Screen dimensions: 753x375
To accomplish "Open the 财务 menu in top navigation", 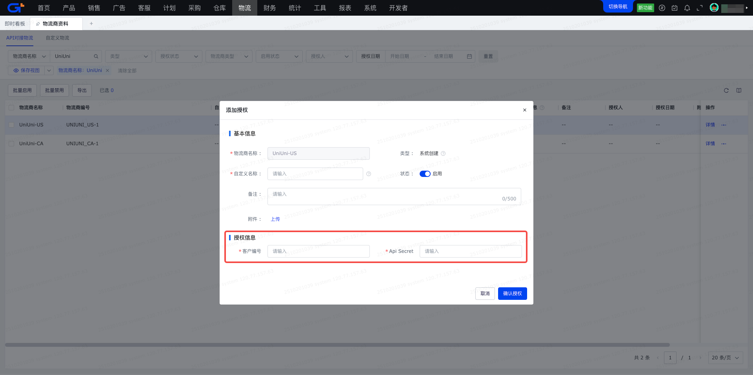I will (x=269, y=8).
